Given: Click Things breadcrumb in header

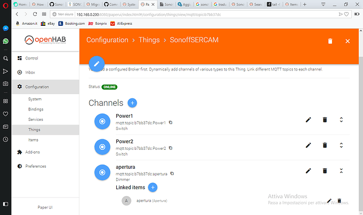Looking at the screenshot, I should (149, 40).
